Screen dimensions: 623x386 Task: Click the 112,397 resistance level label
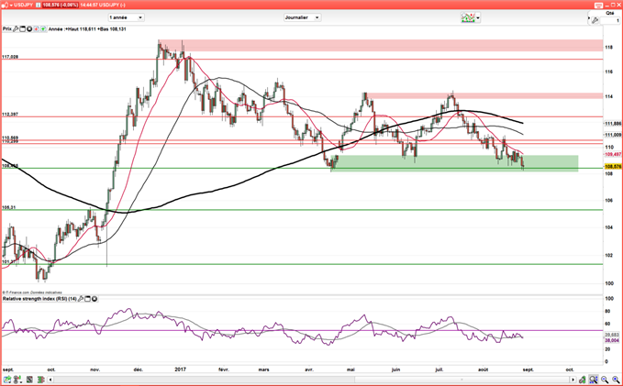pos(10,115)
